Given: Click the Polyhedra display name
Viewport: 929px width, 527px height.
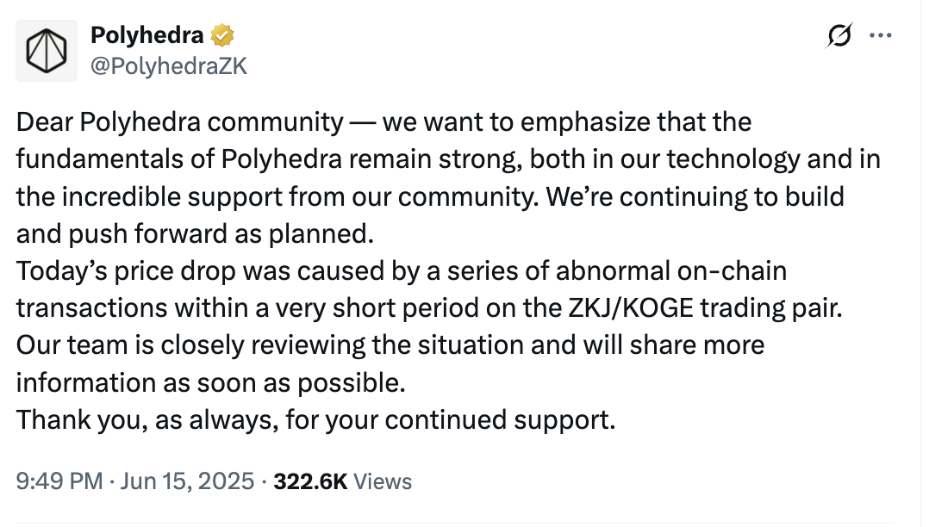Looking at the screenshot, I should click(147, 35).
